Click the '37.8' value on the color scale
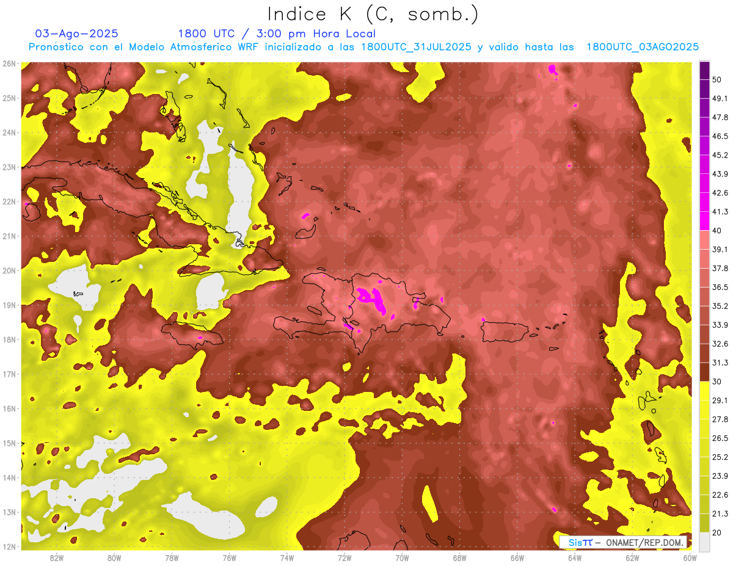This screenshot has height=566, width=733. [720, 268]
